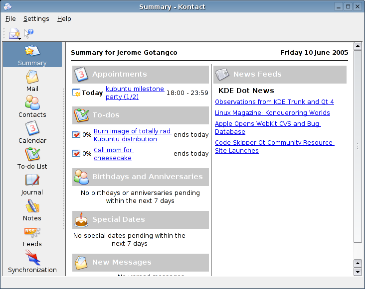
Task: Open the Mail component
Action: [32, 81]
